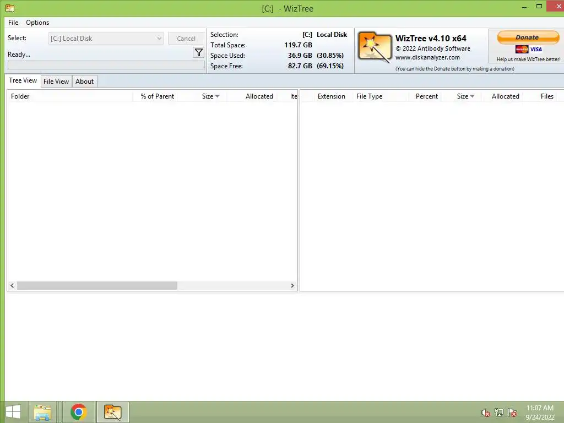Click 'Help us make WizTree better!' text
The image size is (564, 423).
pyautogui.click(x=528, y=59)
